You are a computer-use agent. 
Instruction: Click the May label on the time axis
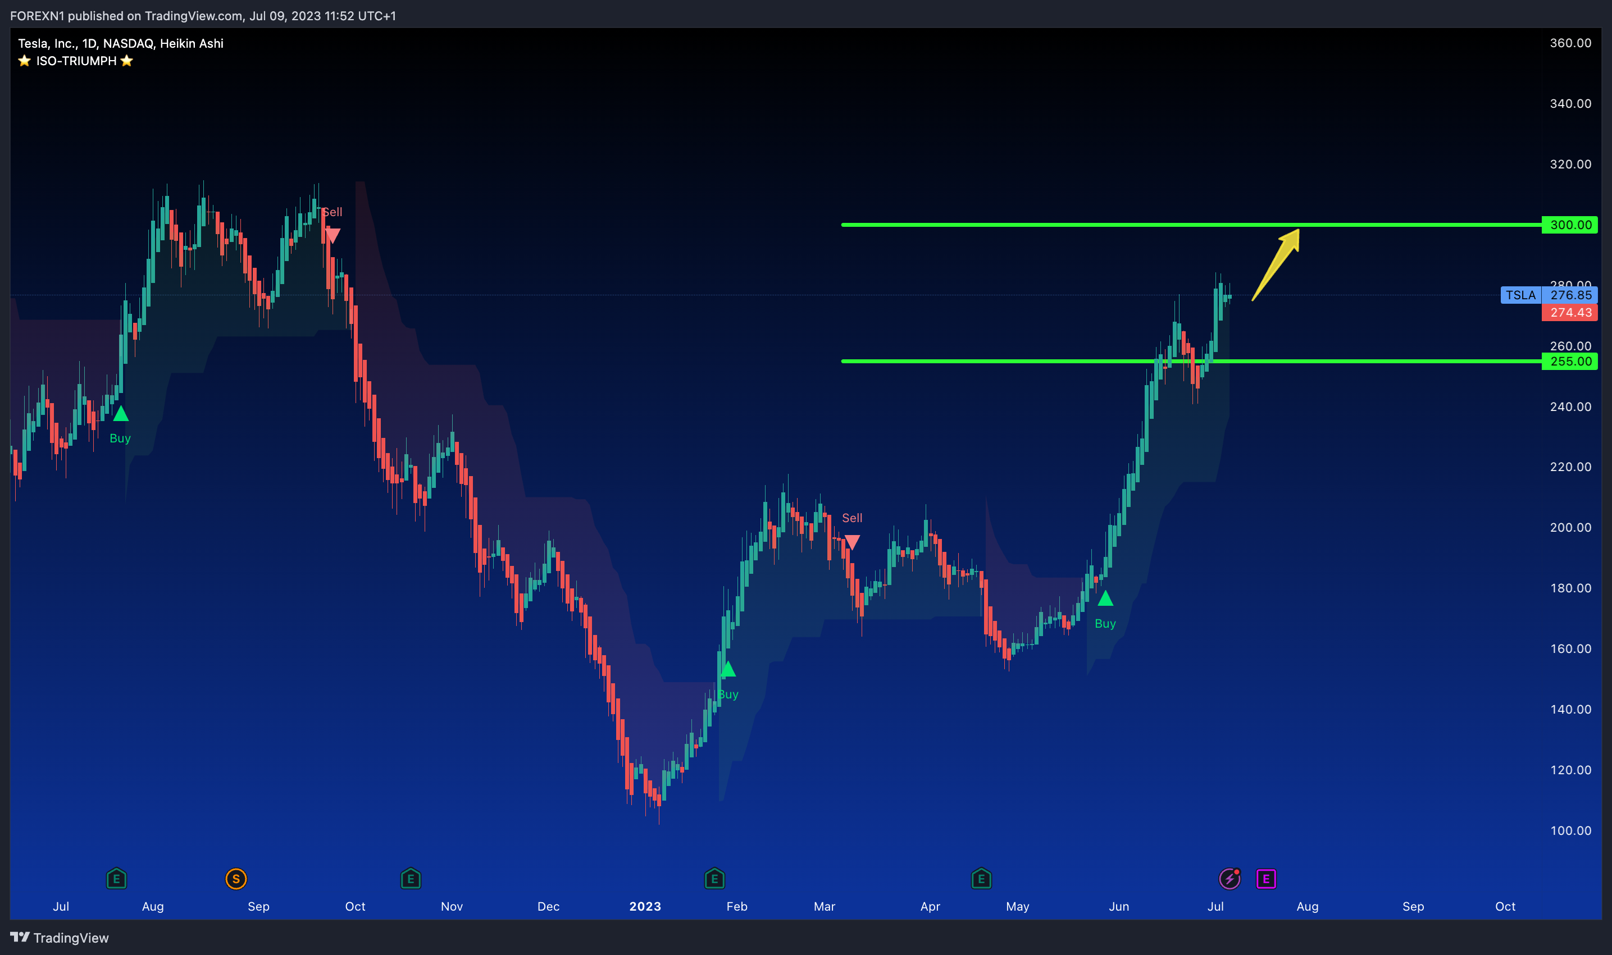pyautogui.click(x=1018, y=906)
